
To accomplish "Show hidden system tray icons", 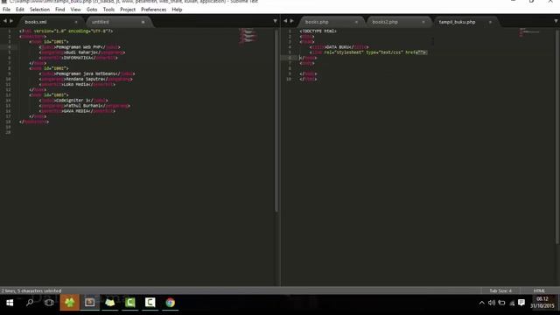I will click(x=482, y=303).
